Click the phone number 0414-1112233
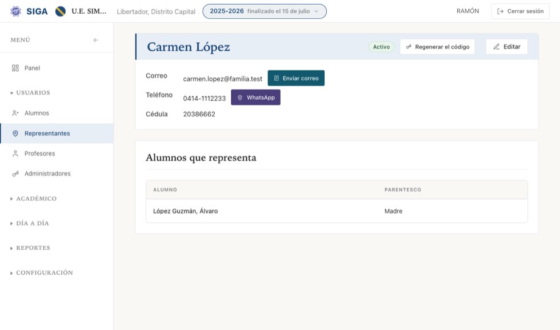This screenshot has width=560, height=330. tap(205, 99)
